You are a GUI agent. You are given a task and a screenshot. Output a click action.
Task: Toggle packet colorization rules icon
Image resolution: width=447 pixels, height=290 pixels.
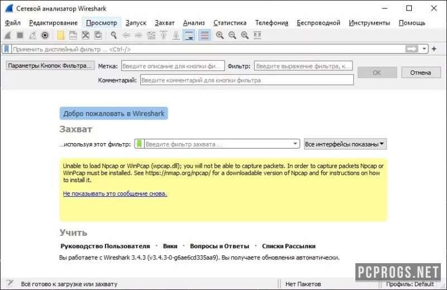(205, 35)
